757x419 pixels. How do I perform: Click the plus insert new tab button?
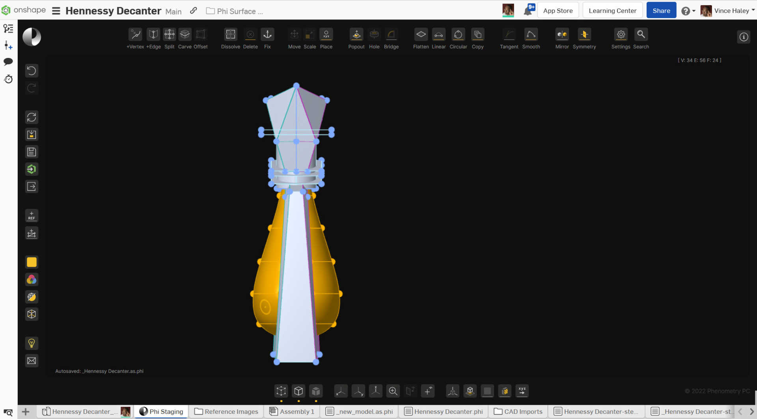26,412
